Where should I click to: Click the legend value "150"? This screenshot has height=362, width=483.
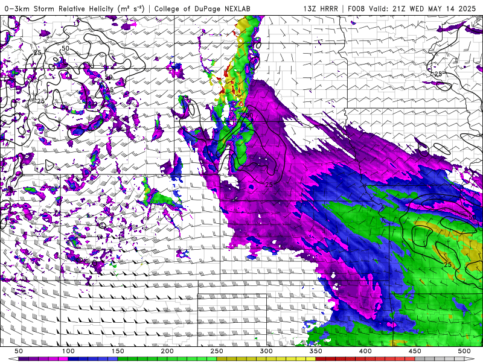click(x=118, y=351)
